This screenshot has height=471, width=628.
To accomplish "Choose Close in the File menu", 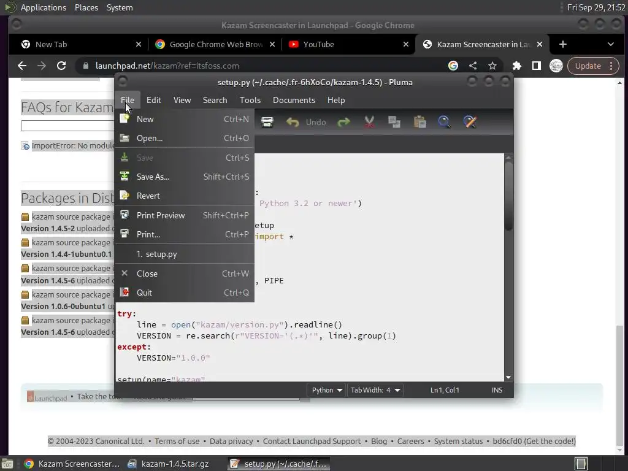I will [x=185, y=274].
